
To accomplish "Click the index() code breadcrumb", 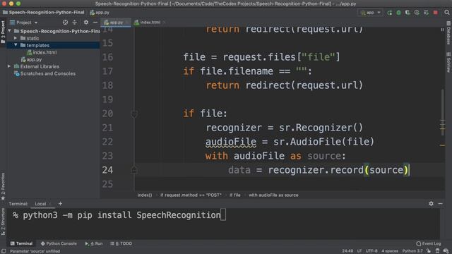I will 144,195.
